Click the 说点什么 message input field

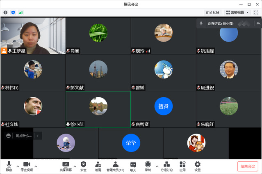tap(23, 136)
